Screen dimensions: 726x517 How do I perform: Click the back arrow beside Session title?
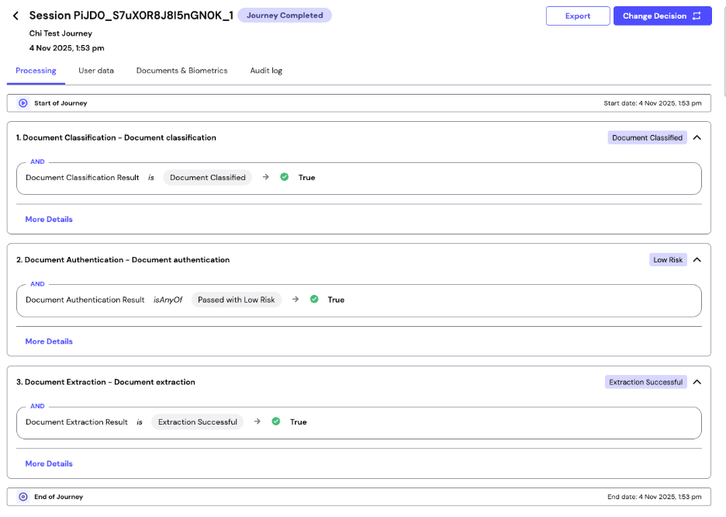click(16, 16)
